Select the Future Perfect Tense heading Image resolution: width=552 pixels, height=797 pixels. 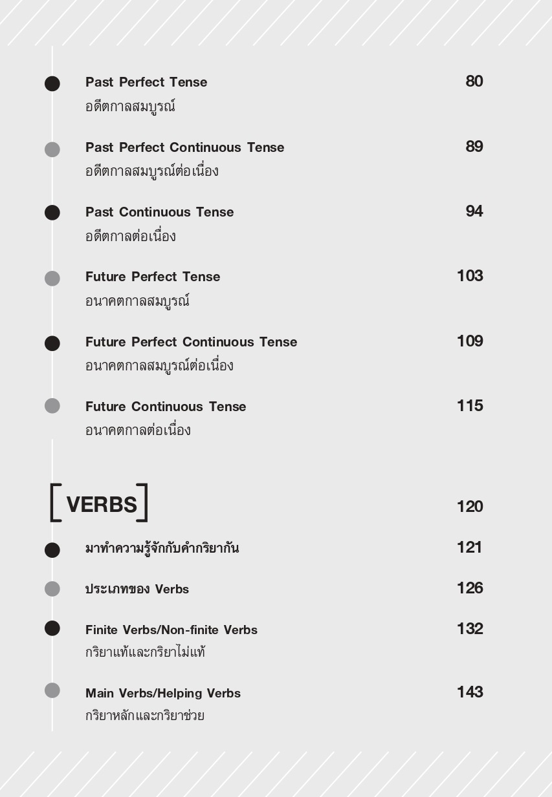153,277
